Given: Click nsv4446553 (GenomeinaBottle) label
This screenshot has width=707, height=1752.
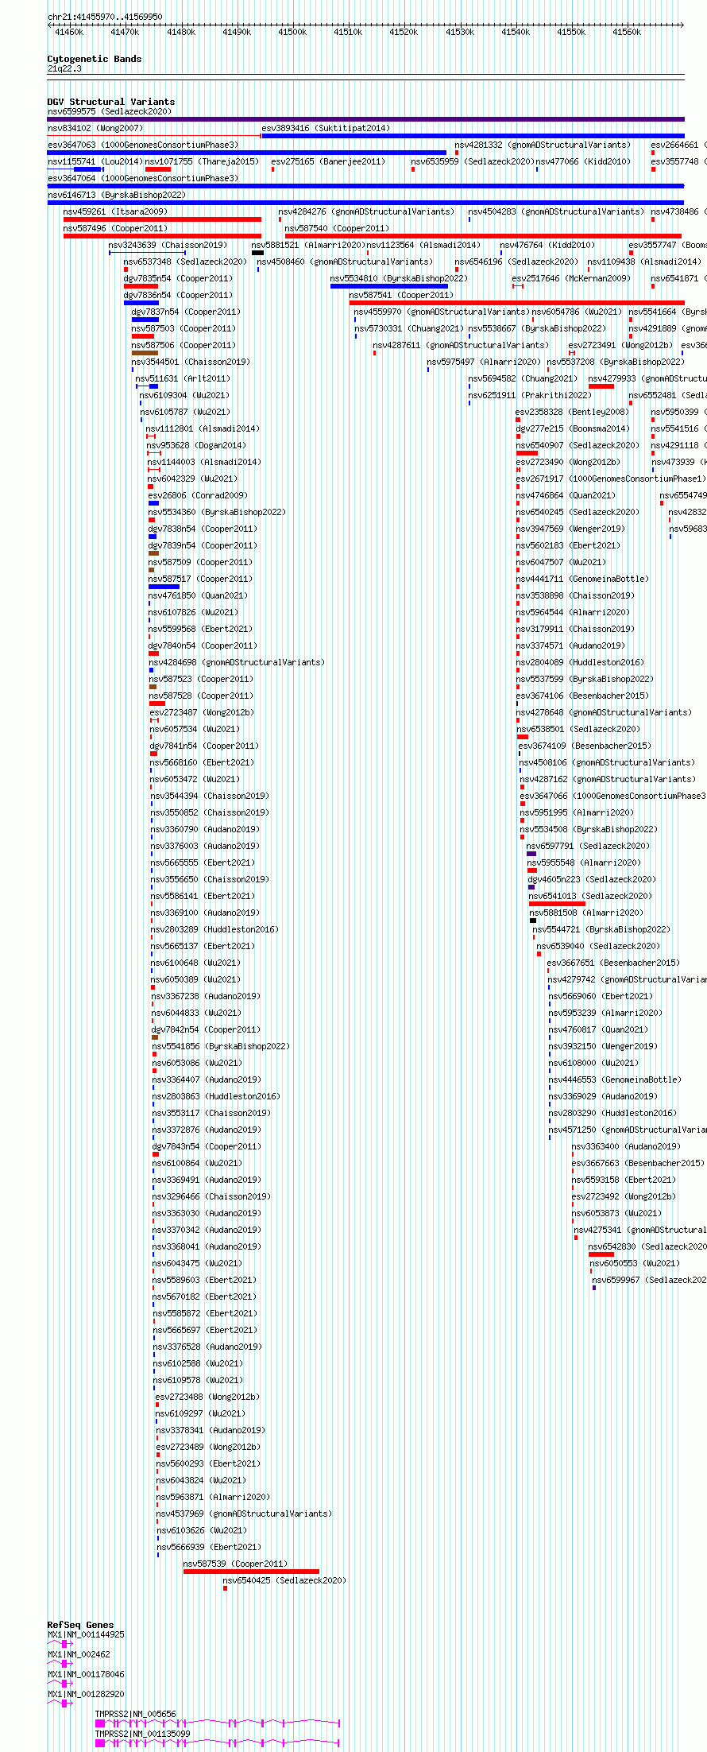Looking at the screenshot, I should click(615, 1079).
